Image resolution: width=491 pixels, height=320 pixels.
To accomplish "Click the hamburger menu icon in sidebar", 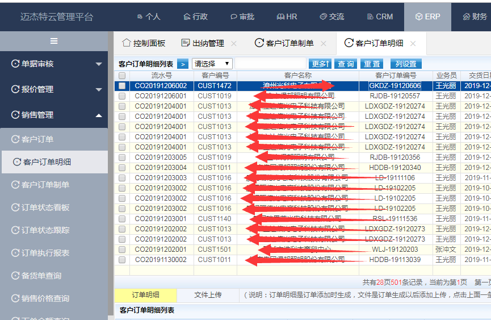I will (x=54, y=41).
